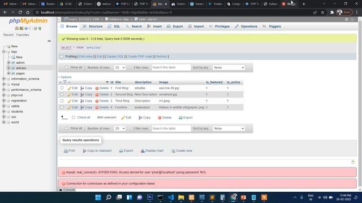Tick the Check all checkbox

pos(74,117)
